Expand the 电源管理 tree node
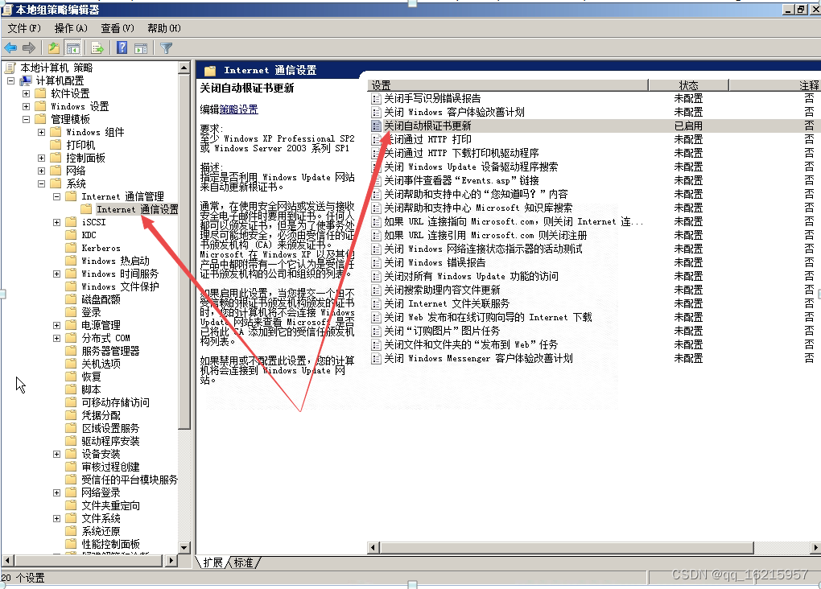 [56, 326]
